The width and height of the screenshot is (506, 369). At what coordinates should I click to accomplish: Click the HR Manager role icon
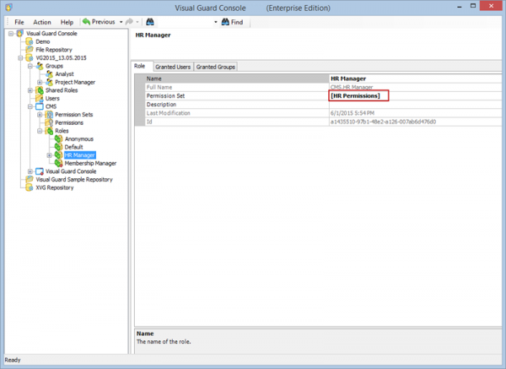(x=58, y=155)
